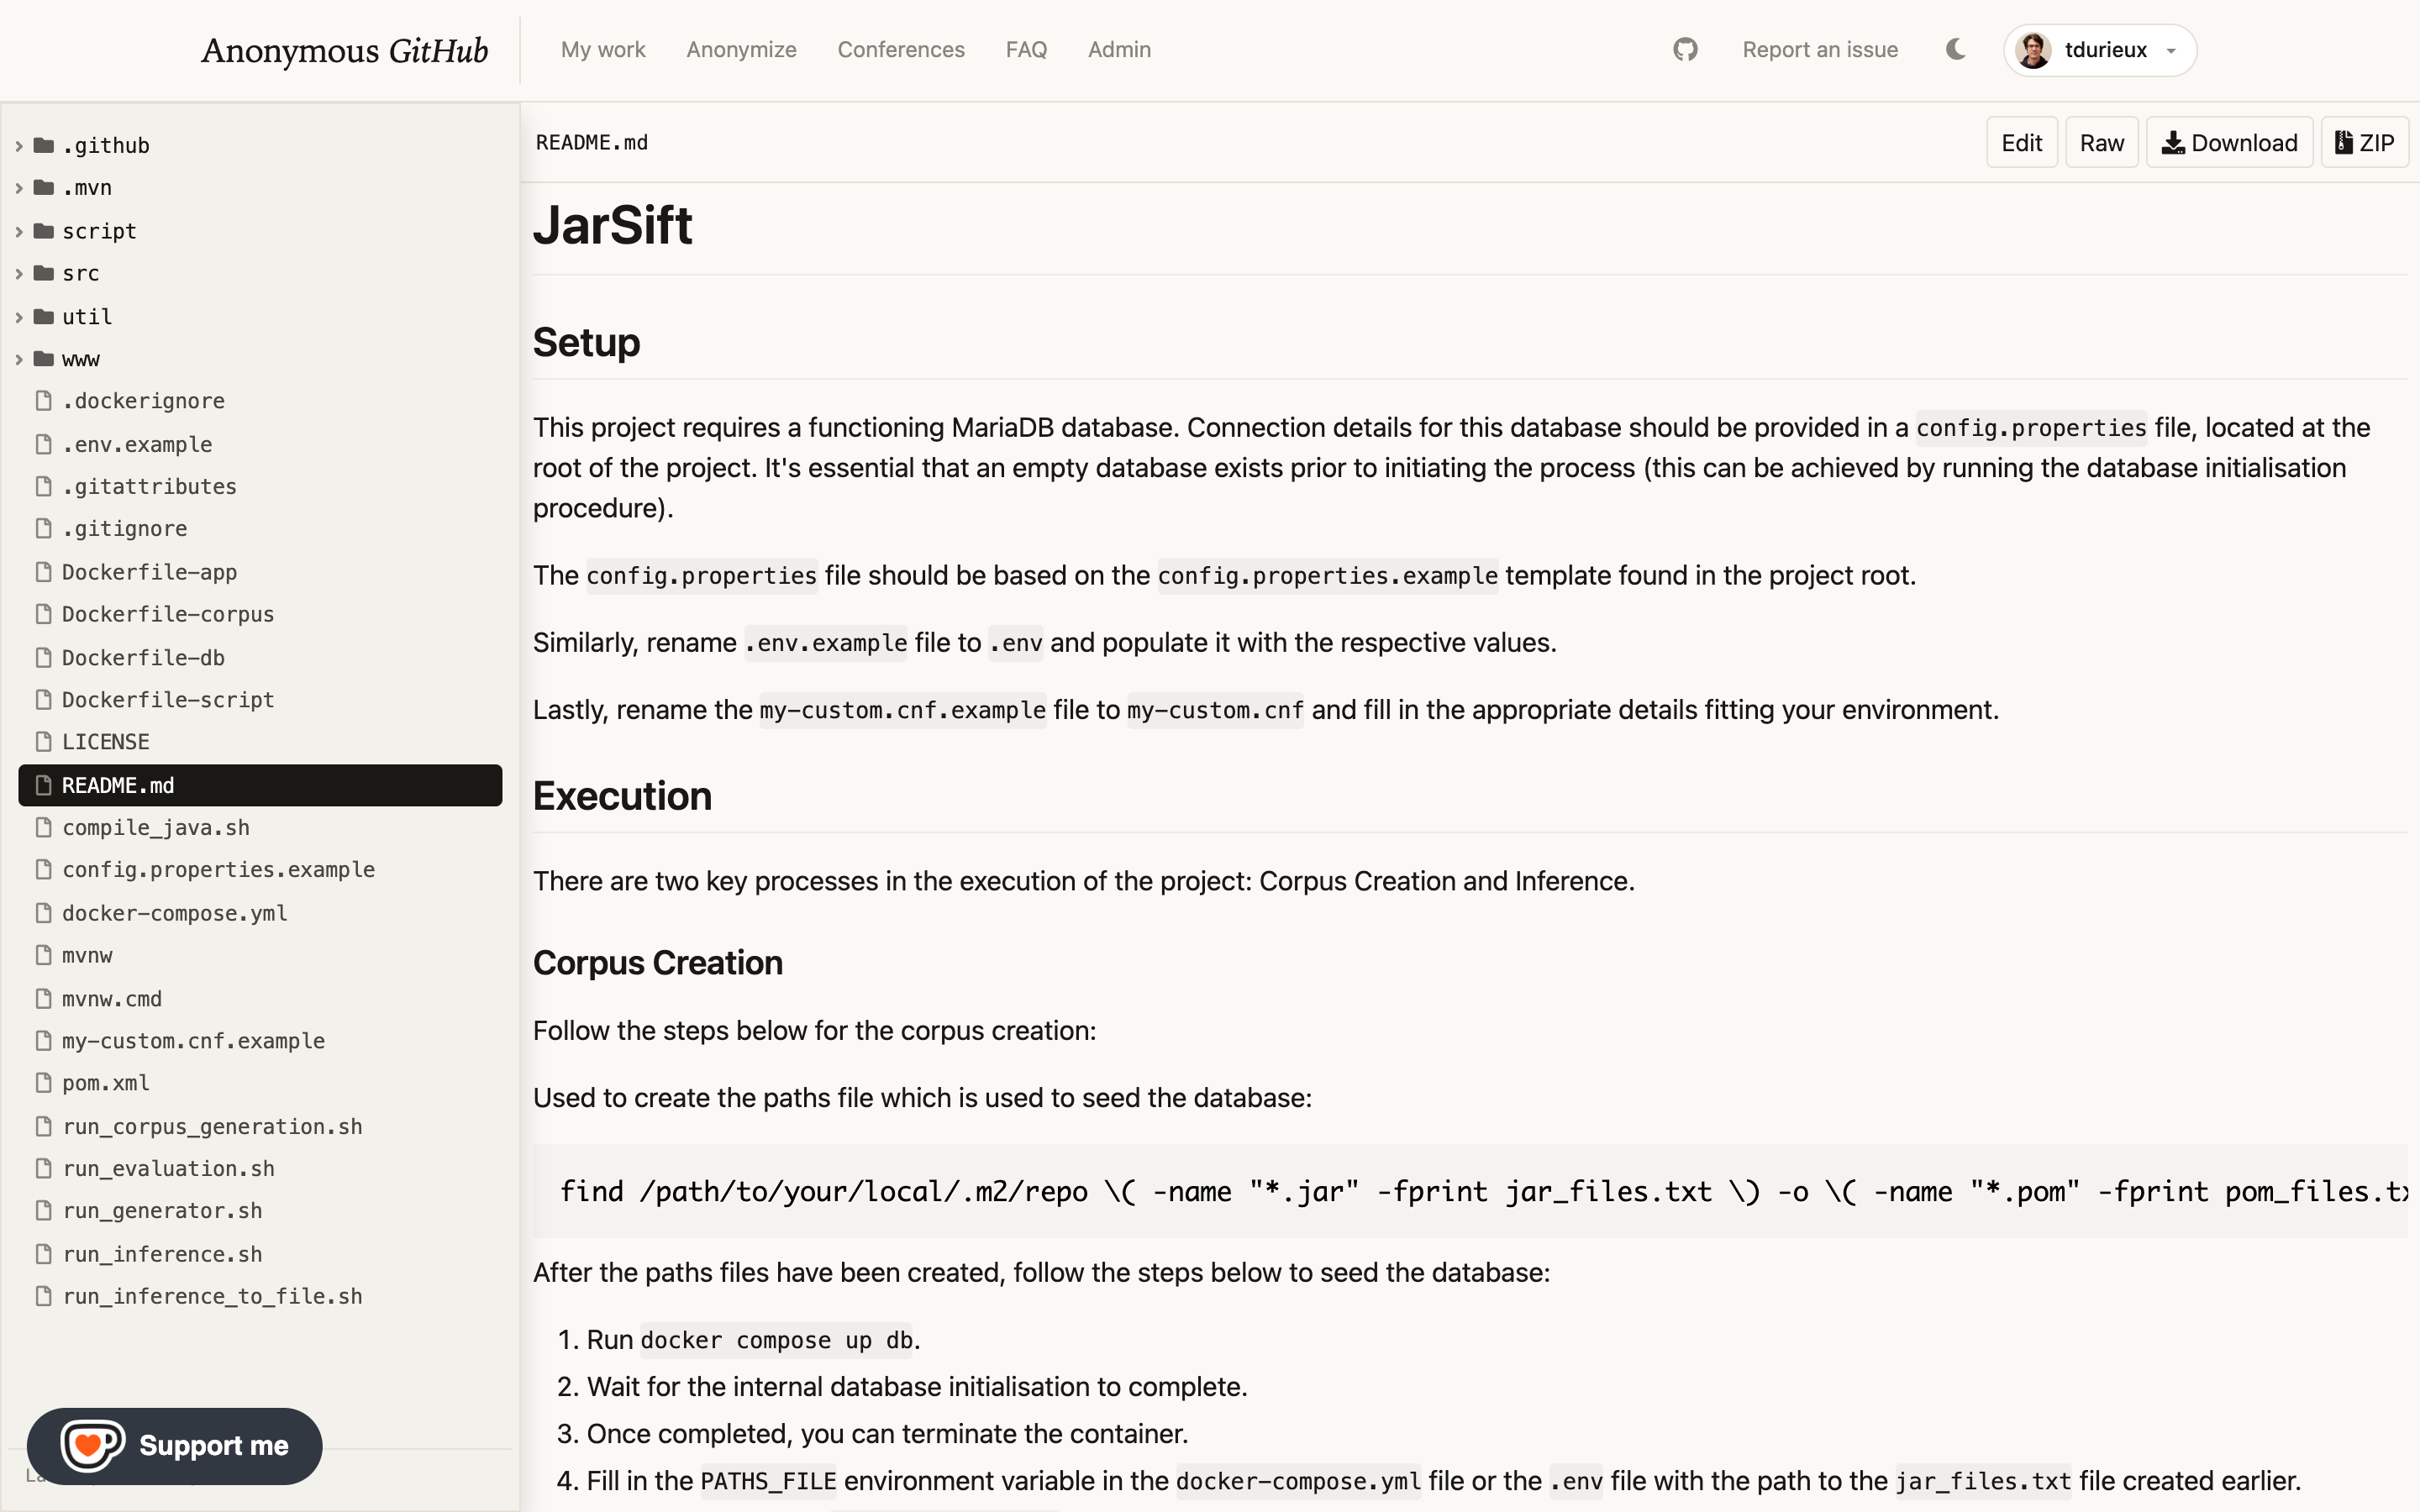2420x1512 pixels.
Task: Expand the src folder chevron
Action: (x=19, y=274)
